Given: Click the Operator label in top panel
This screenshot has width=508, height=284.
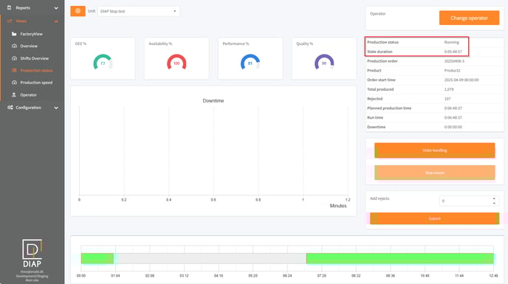Looking at the screenshot, I should tap(378, 13).
